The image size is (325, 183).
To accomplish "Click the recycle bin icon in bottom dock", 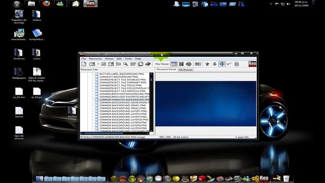I will pyautogui.click(x=286, y=178).
